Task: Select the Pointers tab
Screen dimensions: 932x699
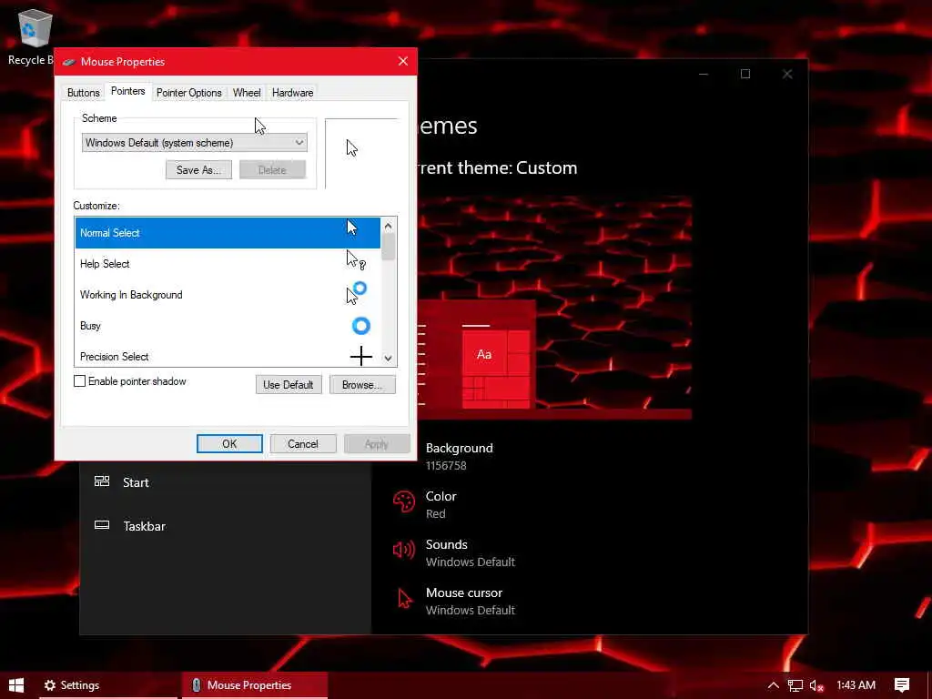Action: 127,91
